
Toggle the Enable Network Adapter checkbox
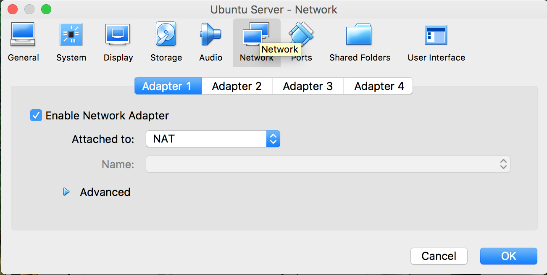pyautogui.click(x=36, y=115)
